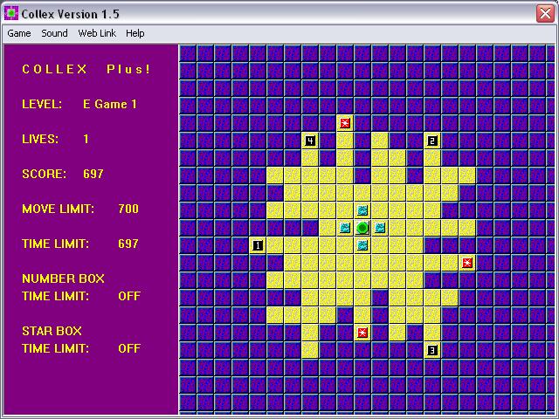Click number box 3
The height and width of the screenshot is (419, 559).
click(432, 350)
